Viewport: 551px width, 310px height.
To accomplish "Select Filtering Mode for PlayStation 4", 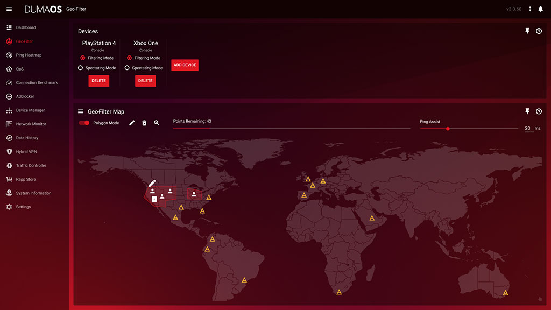I will (82, 58).
